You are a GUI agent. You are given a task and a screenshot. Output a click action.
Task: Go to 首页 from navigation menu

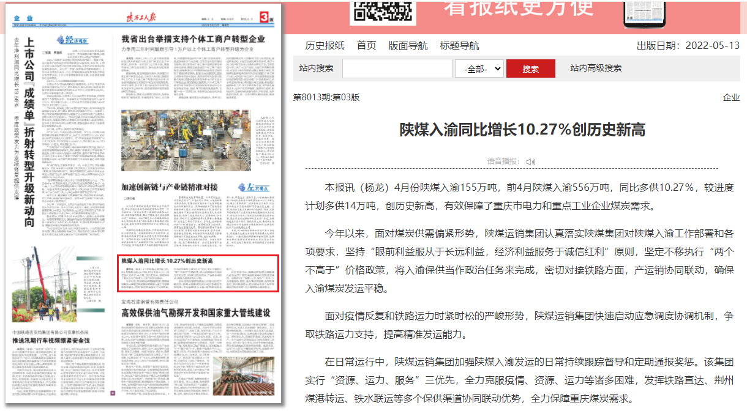366,46
